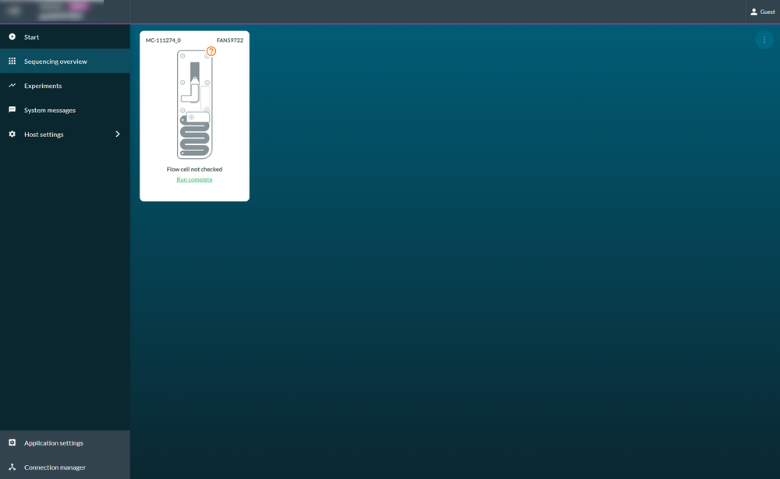Image resolution: width=780 pixels, height=479 pixels.
Task: Click the orange question mark status icon
Action: (211, 51)
